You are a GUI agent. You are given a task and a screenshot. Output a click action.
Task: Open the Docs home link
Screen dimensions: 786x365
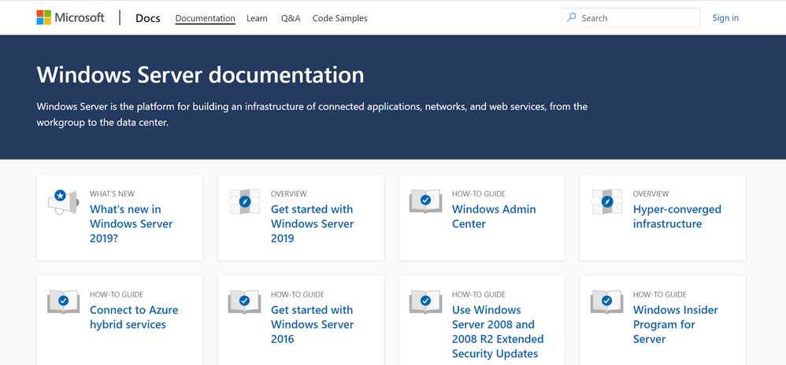pyautogui.click(x=147, y=18)
